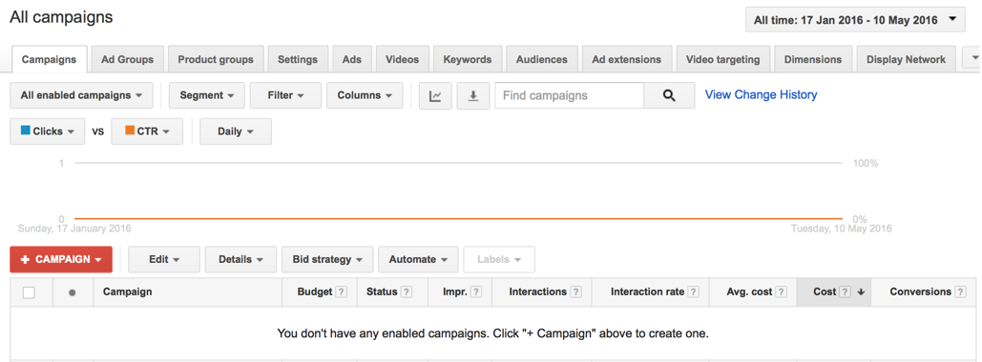Switch to the Display Network tab
The image size is (982, 362).
pos(906,59)
